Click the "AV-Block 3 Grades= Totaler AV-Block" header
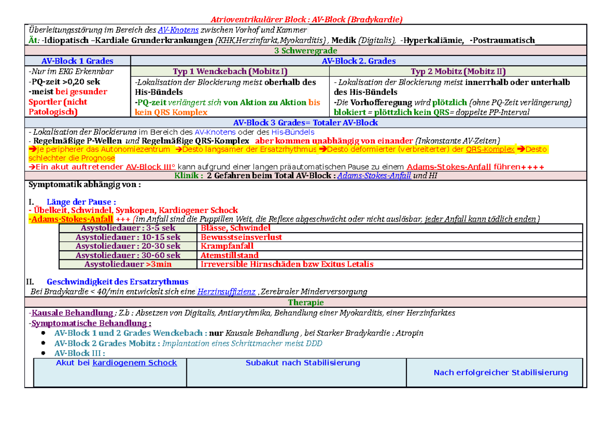Image resolution: width=606 pixels, height=428 pixels. 305,123
